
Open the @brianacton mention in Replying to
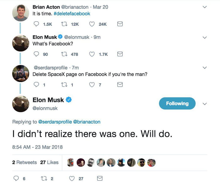pos(87,122)
